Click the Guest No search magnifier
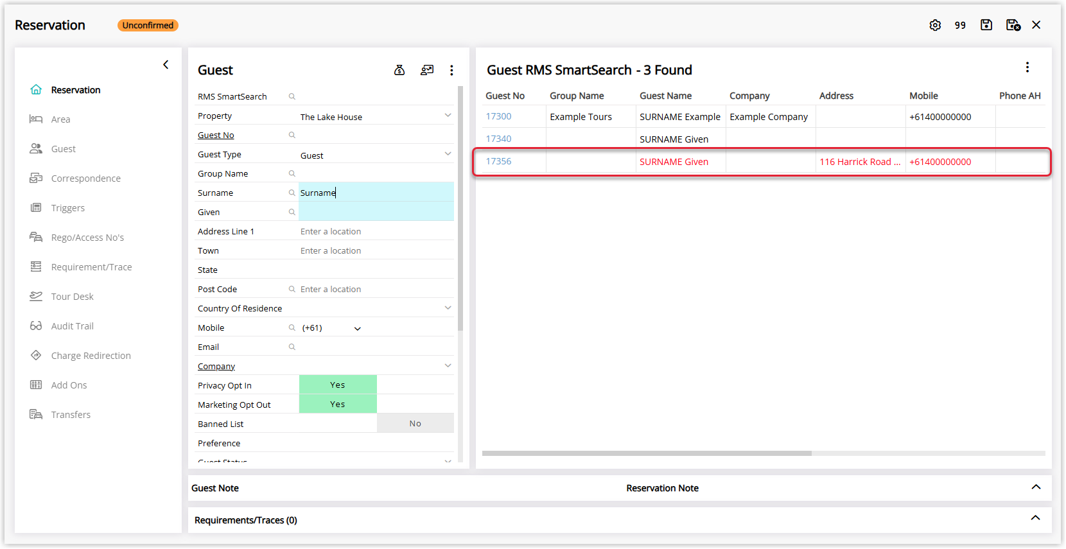 292,135
